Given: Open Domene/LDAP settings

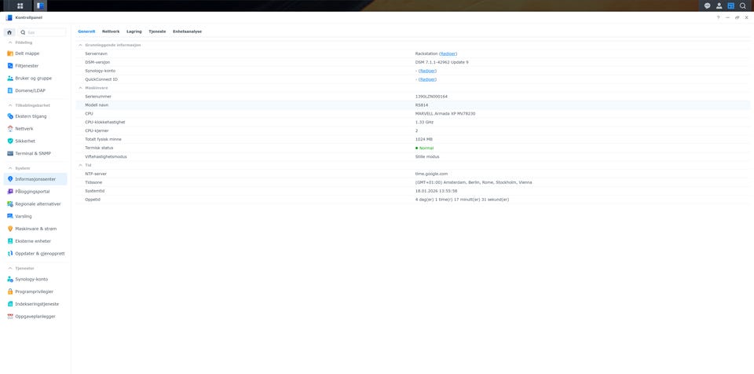Looking at the screenshot, I should [x=35, y=90].
